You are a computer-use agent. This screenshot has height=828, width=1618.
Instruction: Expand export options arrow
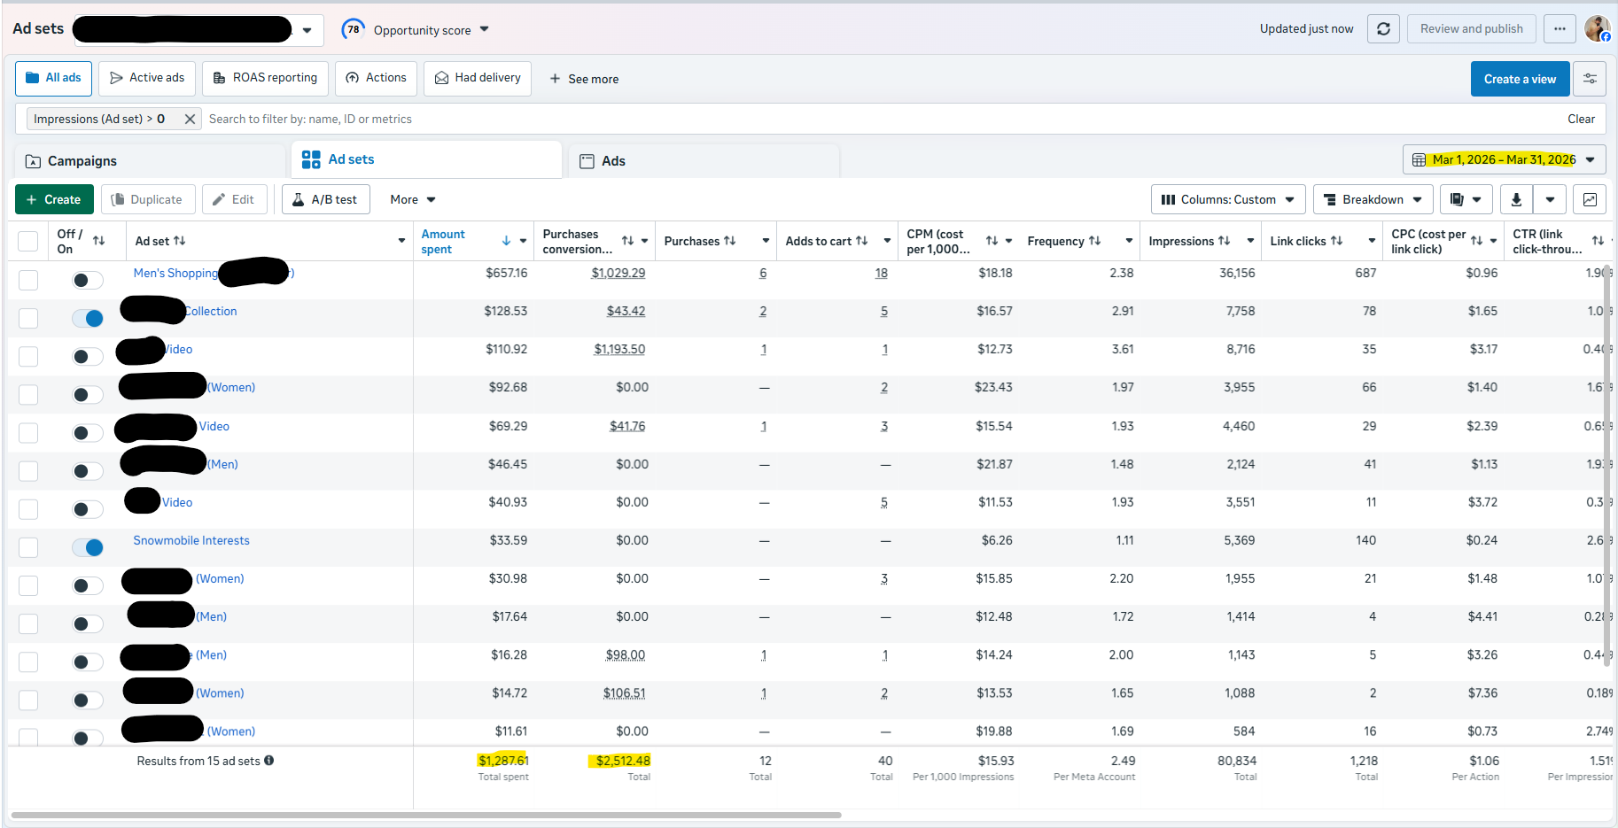pyautogui.click(x=1550, y=199)
